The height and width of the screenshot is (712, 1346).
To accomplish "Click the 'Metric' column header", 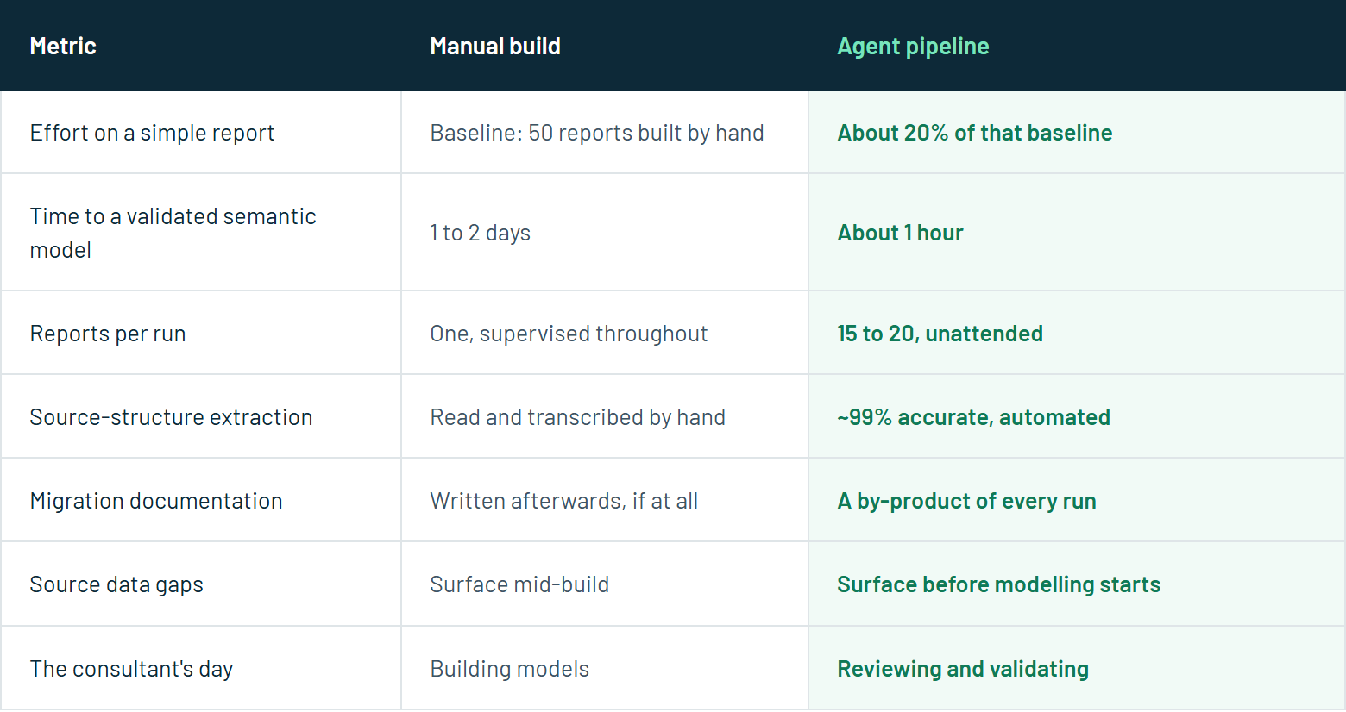I will (x=200, y=46).
